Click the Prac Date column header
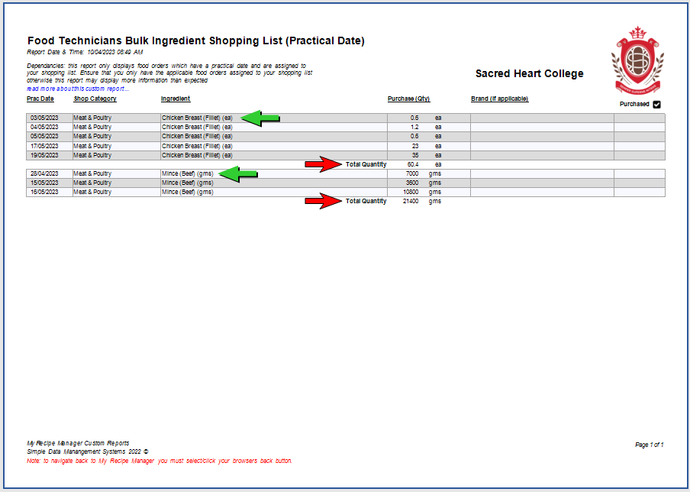This screenshot has height=492, width=690. click(x=40, y=99)
